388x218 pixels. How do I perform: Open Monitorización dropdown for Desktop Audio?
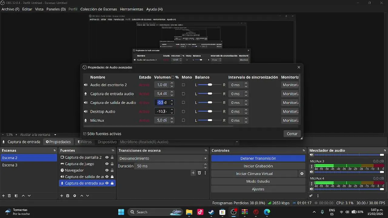tap(290, 111)
